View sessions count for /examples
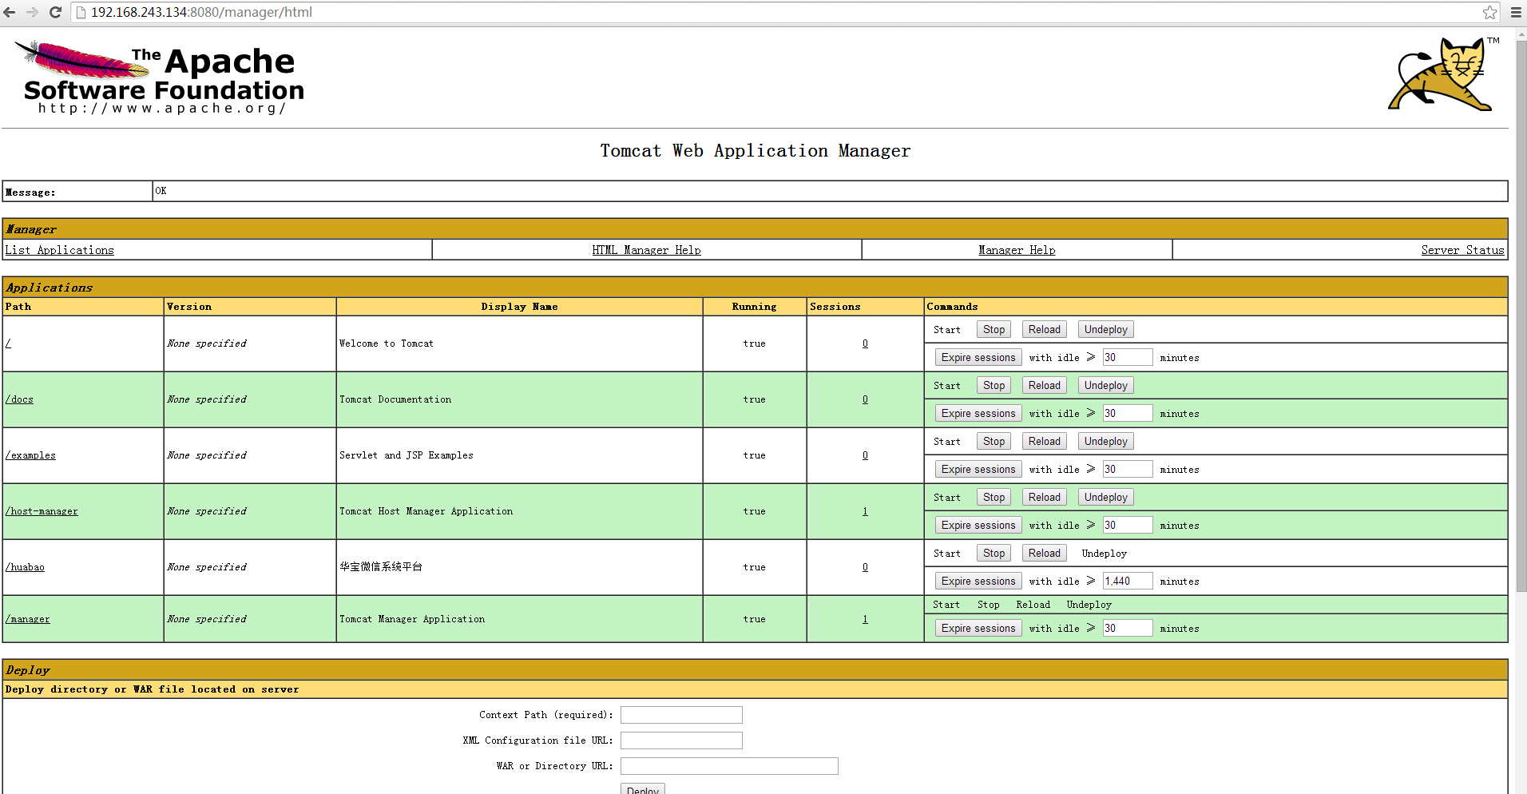 click(865, 455)
